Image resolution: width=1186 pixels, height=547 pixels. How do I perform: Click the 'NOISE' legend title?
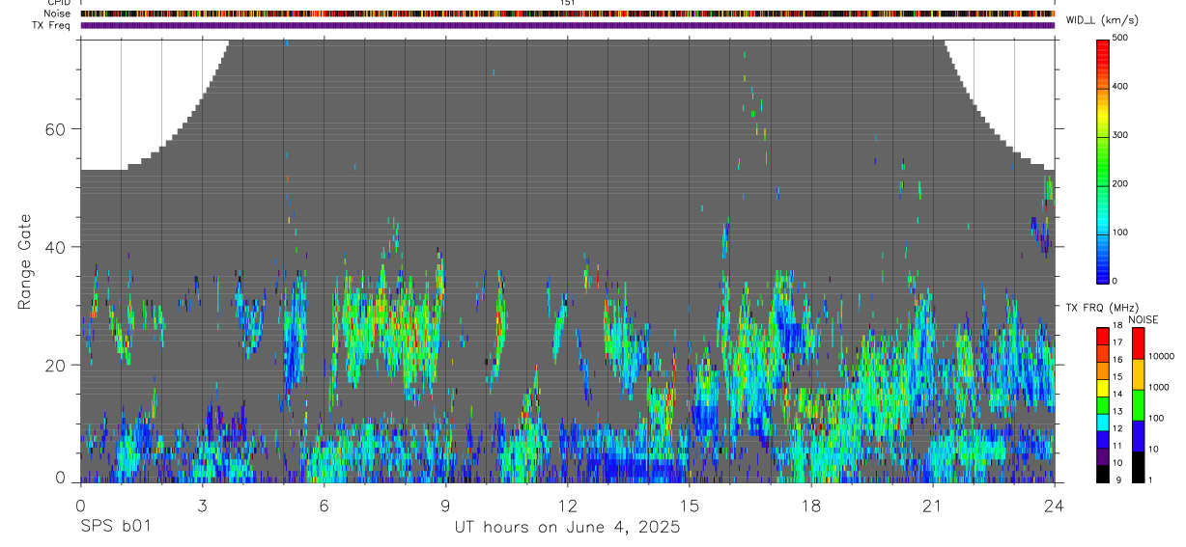coord(1143,319)
